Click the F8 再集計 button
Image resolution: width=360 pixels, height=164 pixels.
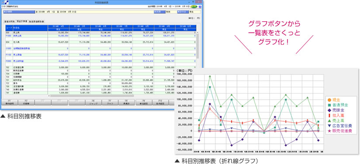point(127,102)
